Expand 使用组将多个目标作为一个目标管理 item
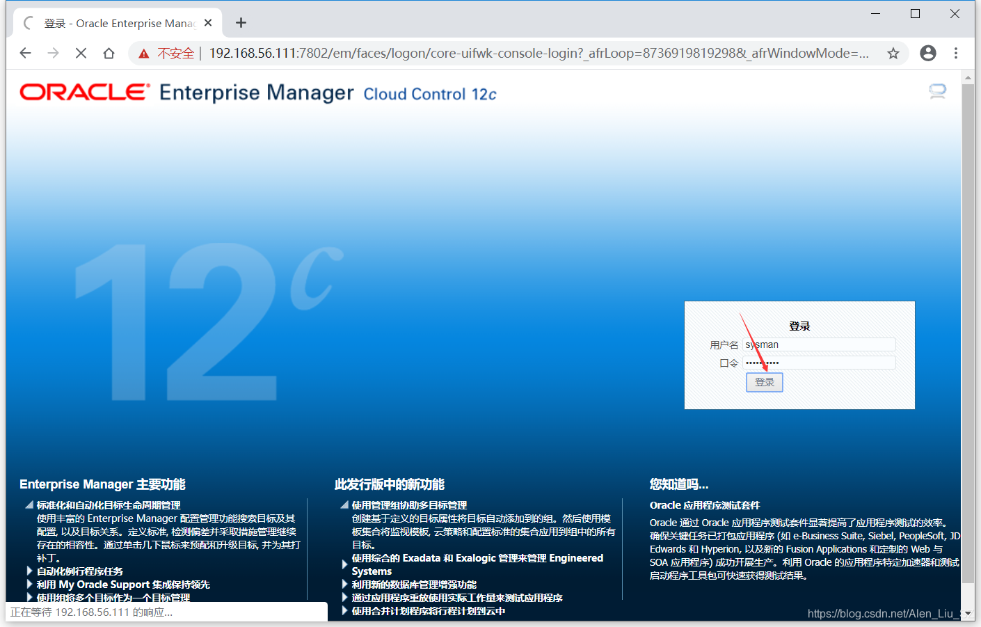 29,597
